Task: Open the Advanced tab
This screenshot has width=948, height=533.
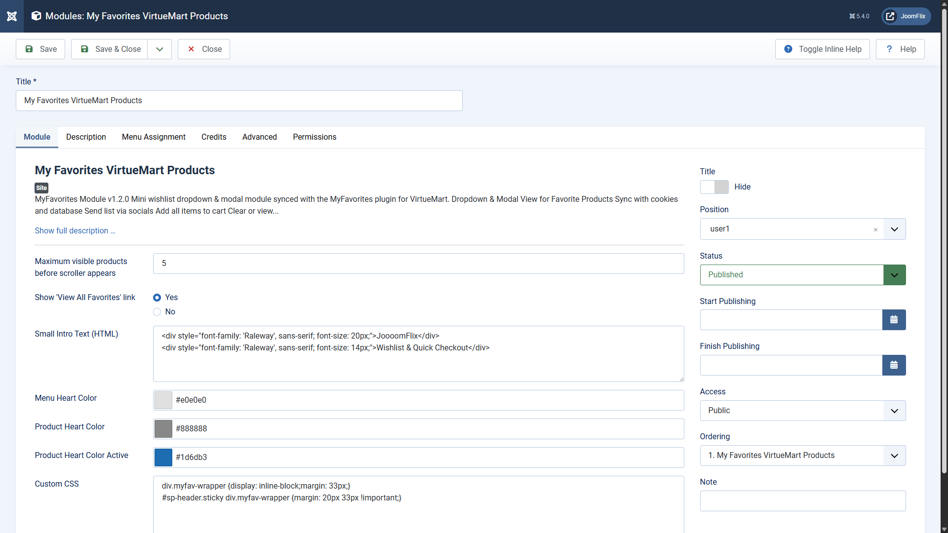Action: coord(259,137)
